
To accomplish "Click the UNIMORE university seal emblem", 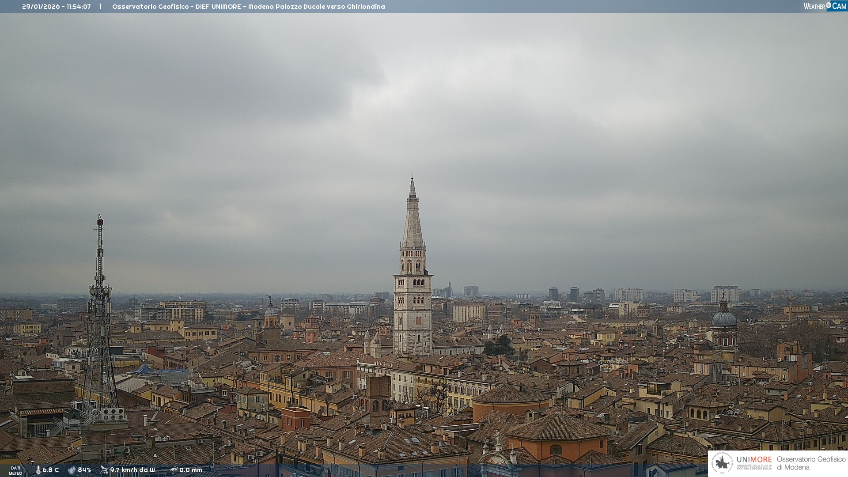I will [723, 463].
